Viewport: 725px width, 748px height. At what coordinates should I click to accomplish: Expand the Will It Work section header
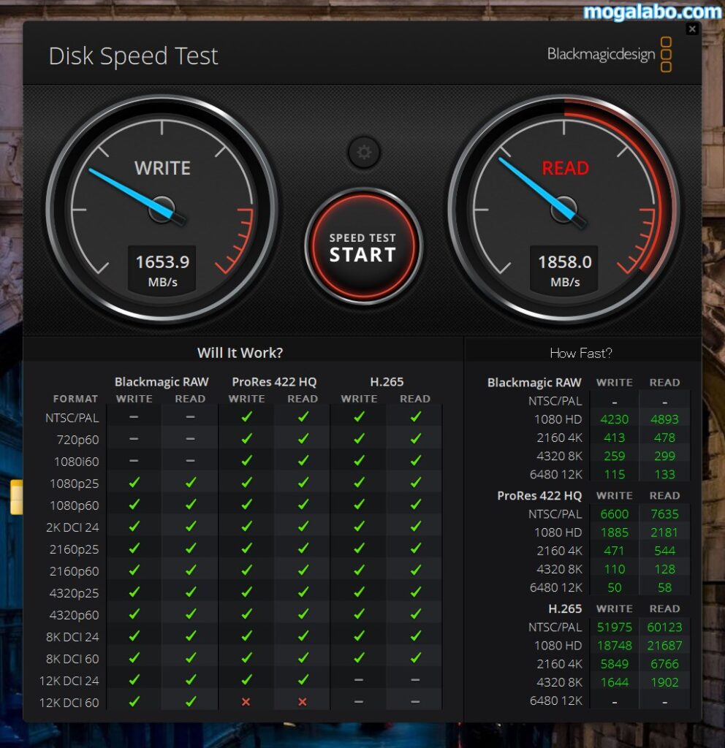[x=240, y=353]
